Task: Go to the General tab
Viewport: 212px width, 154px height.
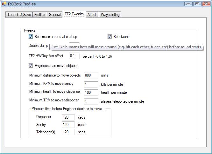Action: coord(55,14)
